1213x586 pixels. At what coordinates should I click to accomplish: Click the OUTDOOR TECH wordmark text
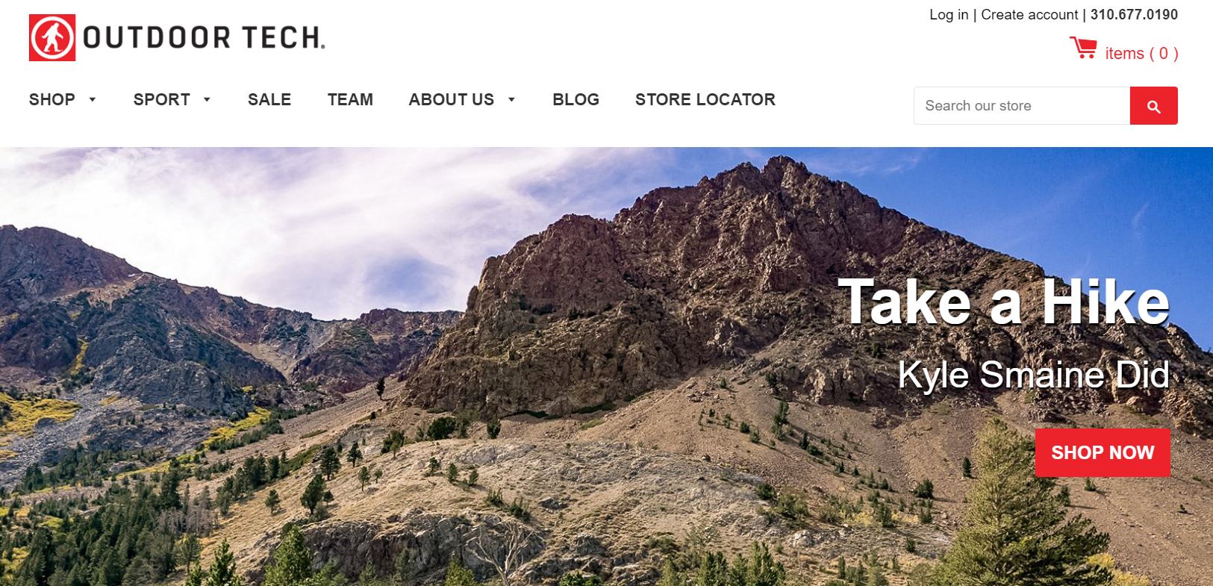pyautogui.click(x=204, y=37)
